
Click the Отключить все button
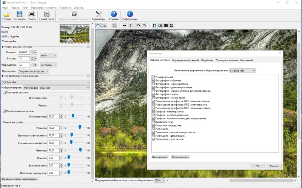180,157
